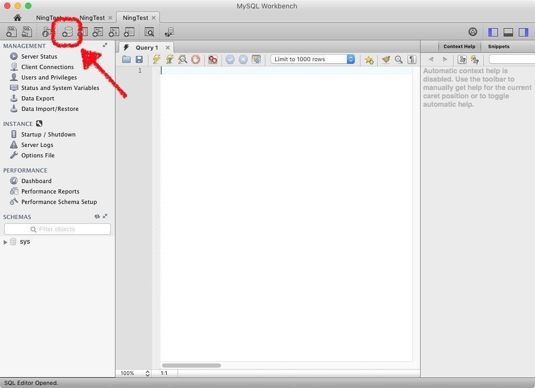Open find magnifier in editor toolbar
This screenshot has height=388, width=535.
[399, 59]
